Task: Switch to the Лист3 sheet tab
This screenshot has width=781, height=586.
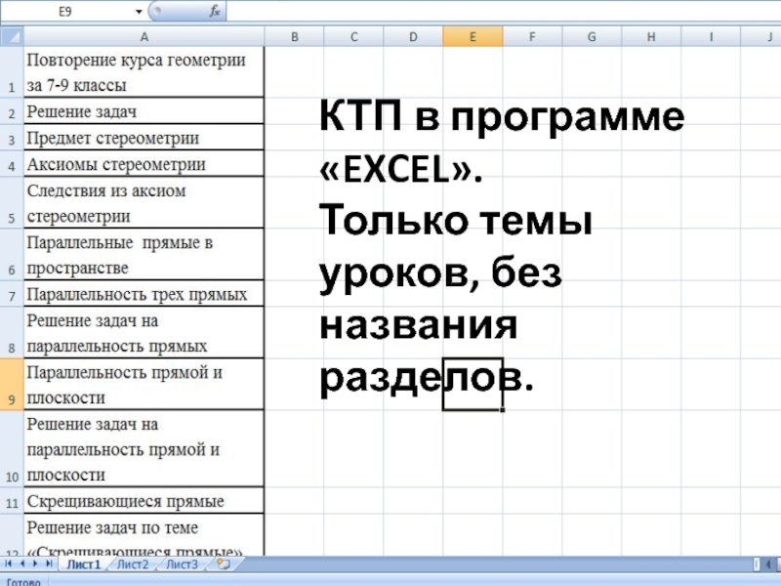Action: [182, 565]
